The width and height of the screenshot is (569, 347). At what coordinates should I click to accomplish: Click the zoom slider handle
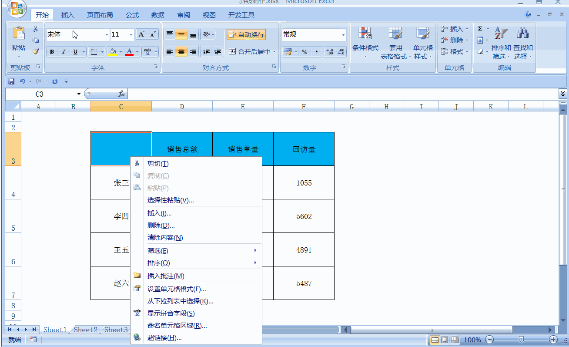[x=521, y=340]
